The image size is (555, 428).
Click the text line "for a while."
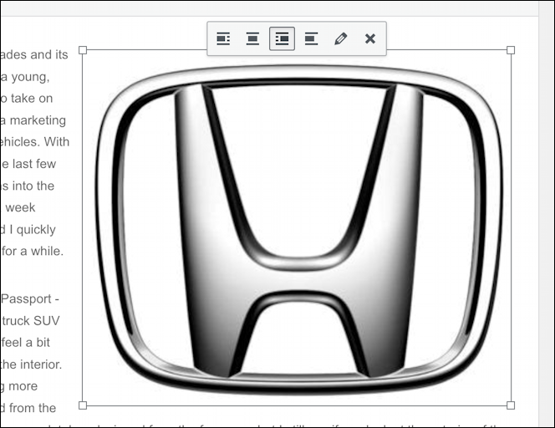point(33,251)
